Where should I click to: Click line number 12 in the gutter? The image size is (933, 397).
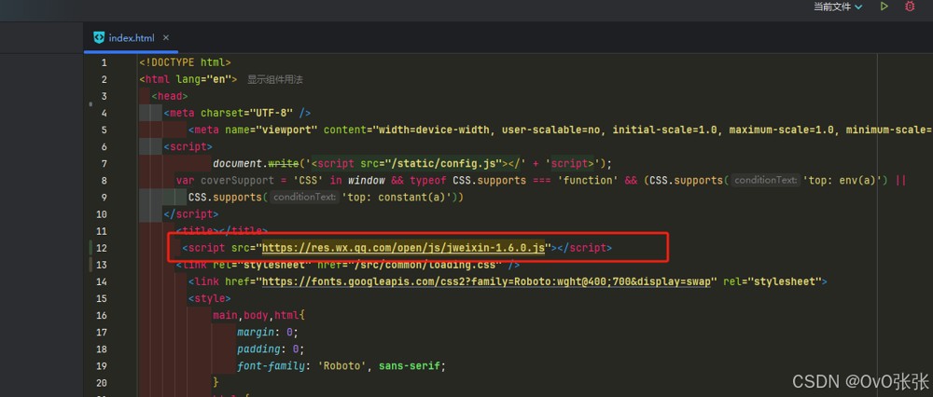(101, 248)
